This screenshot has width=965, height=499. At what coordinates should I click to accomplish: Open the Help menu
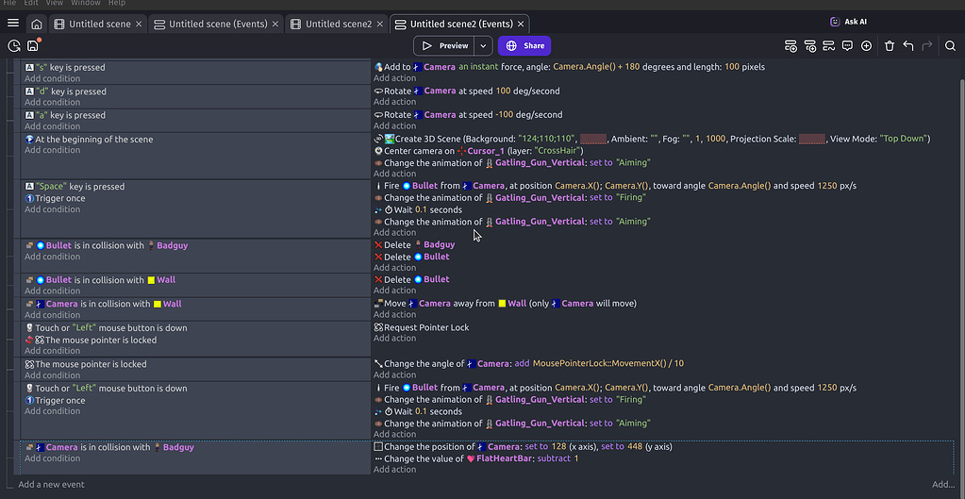[116, 3]
